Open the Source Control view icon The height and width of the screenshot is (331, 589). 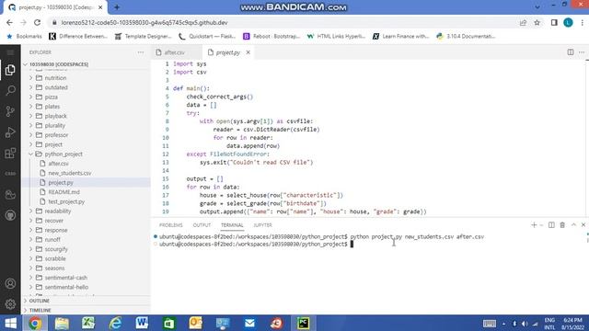tap(10, 111)
